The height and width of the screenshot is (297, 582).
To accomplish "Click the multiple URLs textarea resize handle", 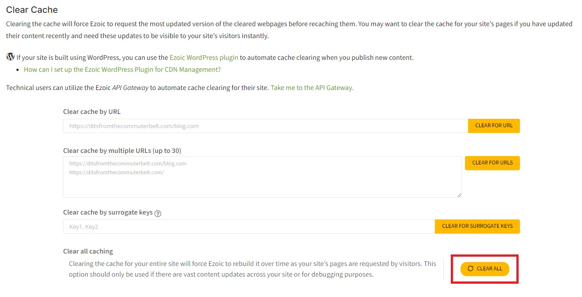I will pyautogui.click(x=459, y=195).
